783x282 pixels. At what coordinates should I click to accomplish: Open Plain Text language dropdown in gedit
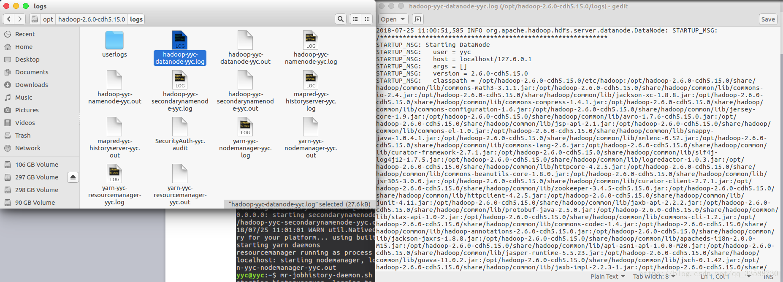tap(607, 277)
